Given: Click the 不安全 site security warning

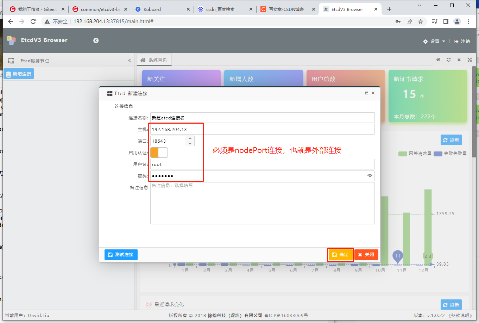Looking at the screenshot, I should 56,21.
